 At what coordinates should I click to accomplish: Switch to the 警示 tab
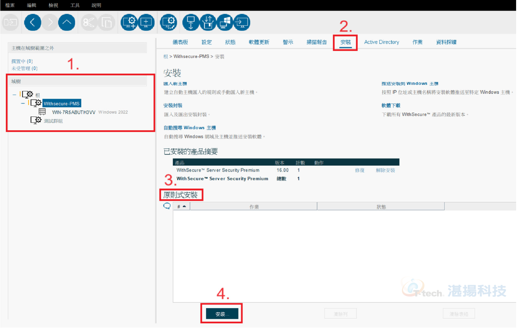(x=288, y=42)
